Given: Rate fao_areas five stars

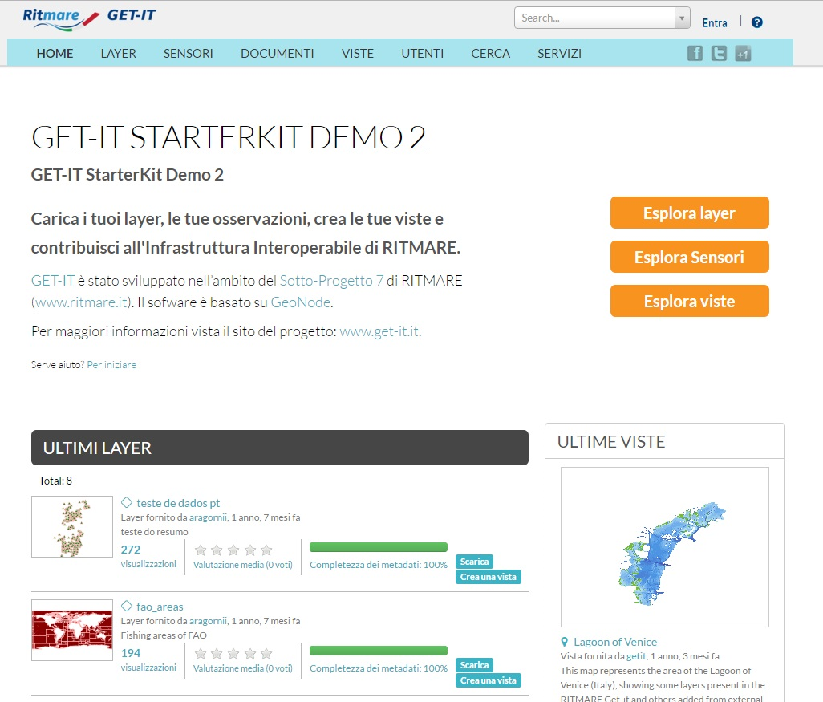Looking at the screenshot, I should click(266, 653).
